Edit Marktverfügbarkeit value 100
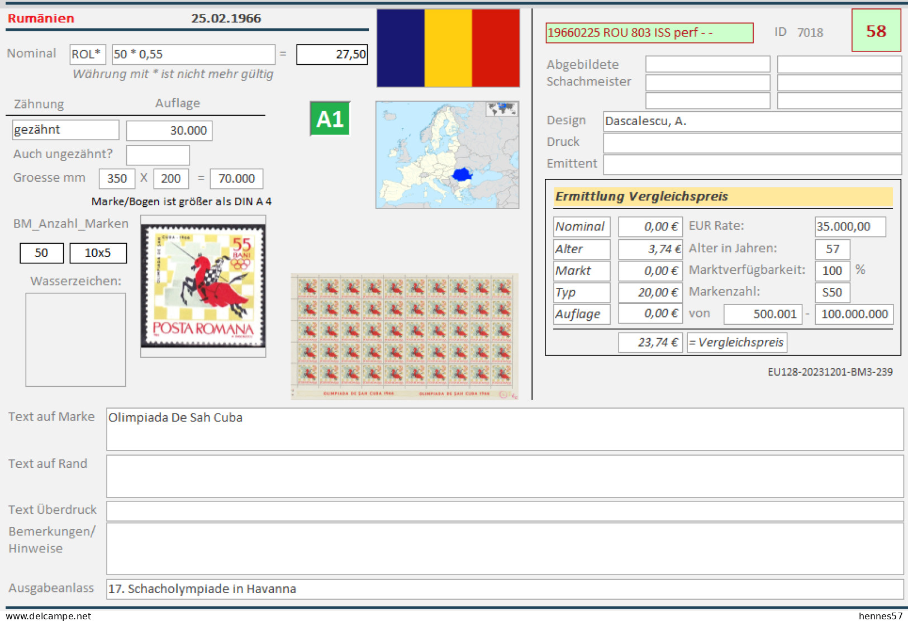This screenshot has width=908, height=621. tap(833, 271)
